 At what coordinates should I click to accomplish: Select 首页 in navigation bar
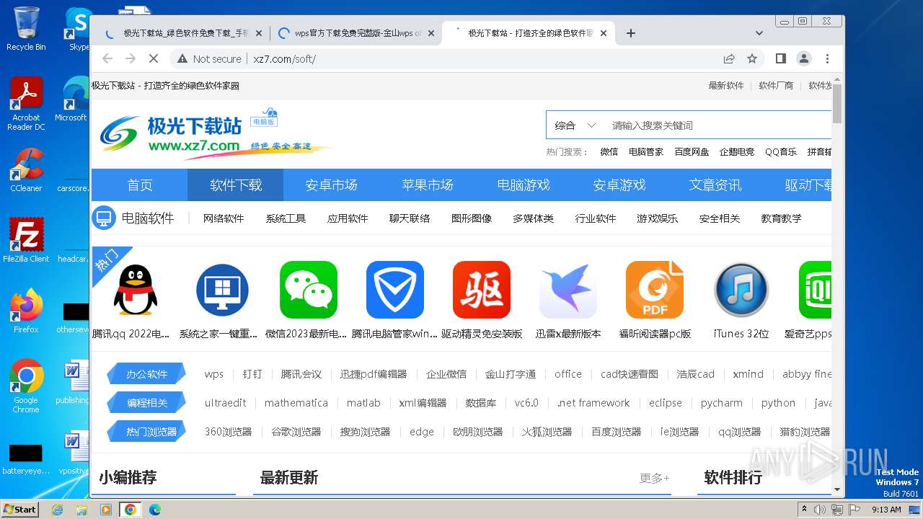tap(140, 185)
